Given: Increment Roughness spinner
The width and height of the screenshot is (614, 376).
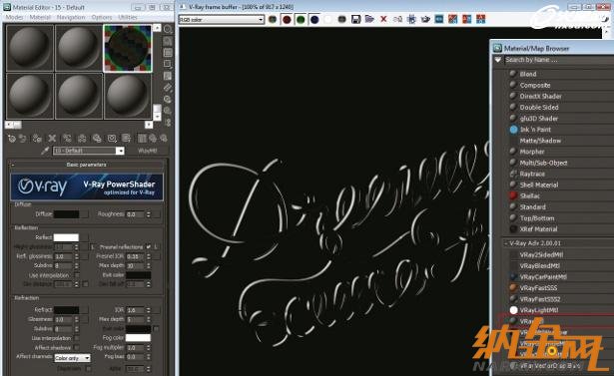Looking at the screenshot, I should click(x=149, y=212).
